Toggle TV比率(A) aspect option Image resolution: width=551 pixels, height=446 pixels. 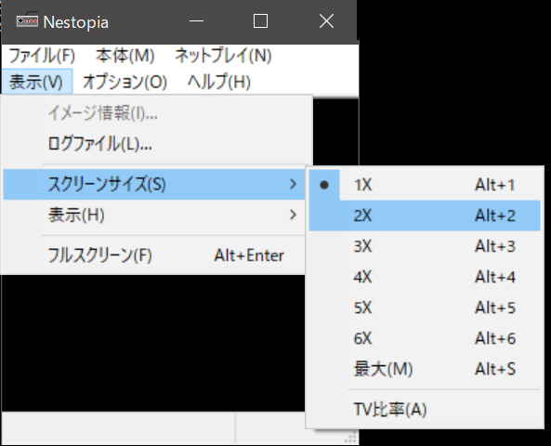[425, 410]
